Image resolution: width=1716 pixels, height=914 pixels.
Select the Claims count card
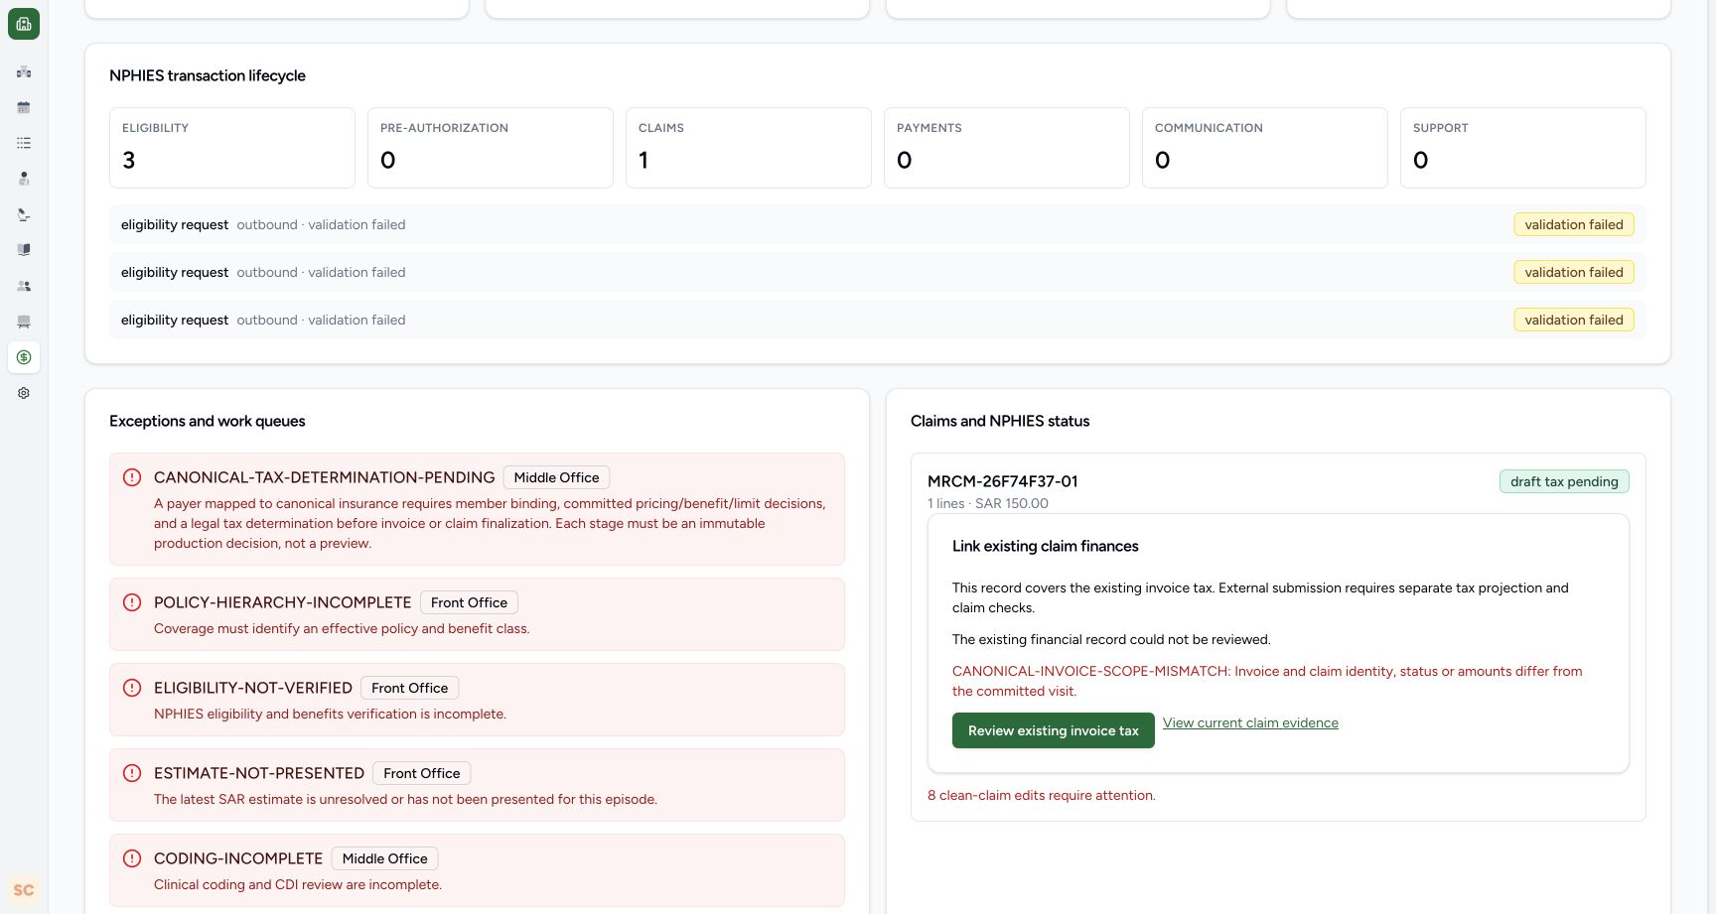click(x=749, y=148)
